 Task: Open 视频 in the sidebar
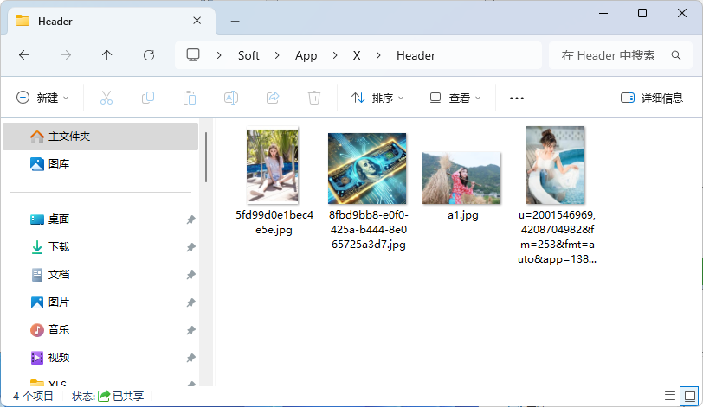coord(100,358)
